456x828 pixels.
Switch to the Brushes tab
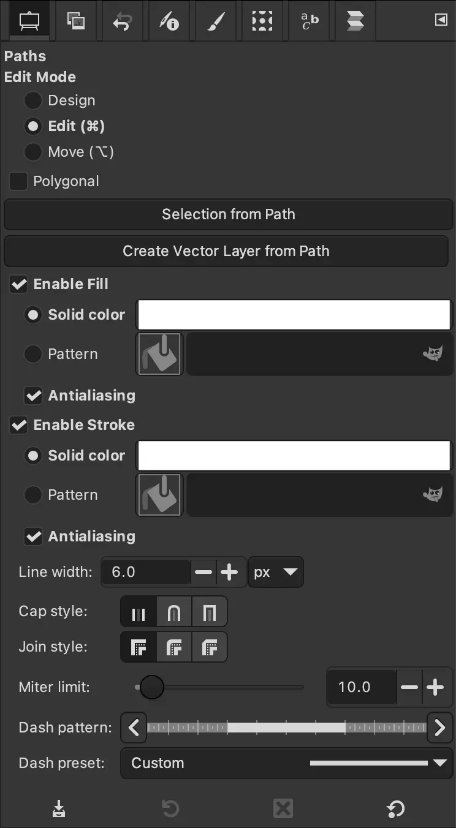pos(215,21)
